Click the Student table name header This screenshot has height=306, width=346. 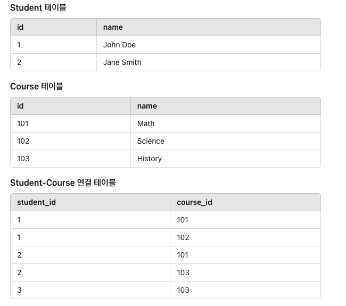(x=209, y=27)
